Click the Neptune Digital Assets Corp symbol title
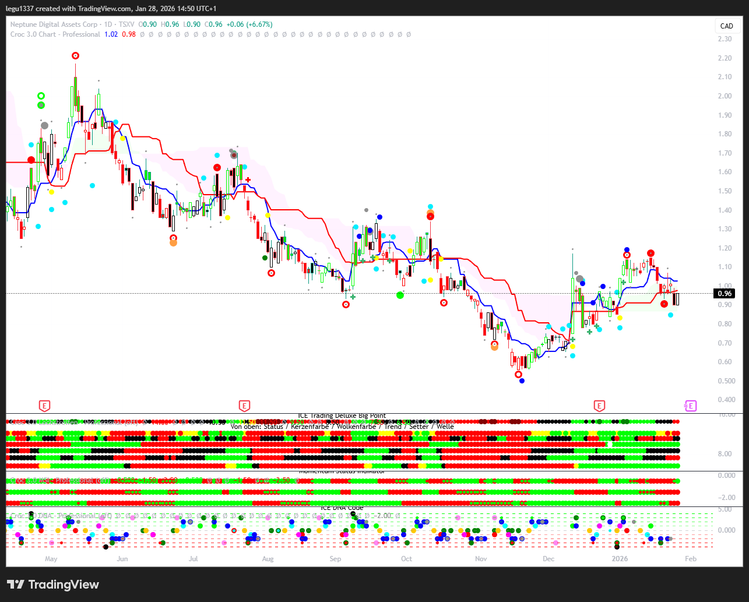Screen dimensions: 749x602 [54, 24]
